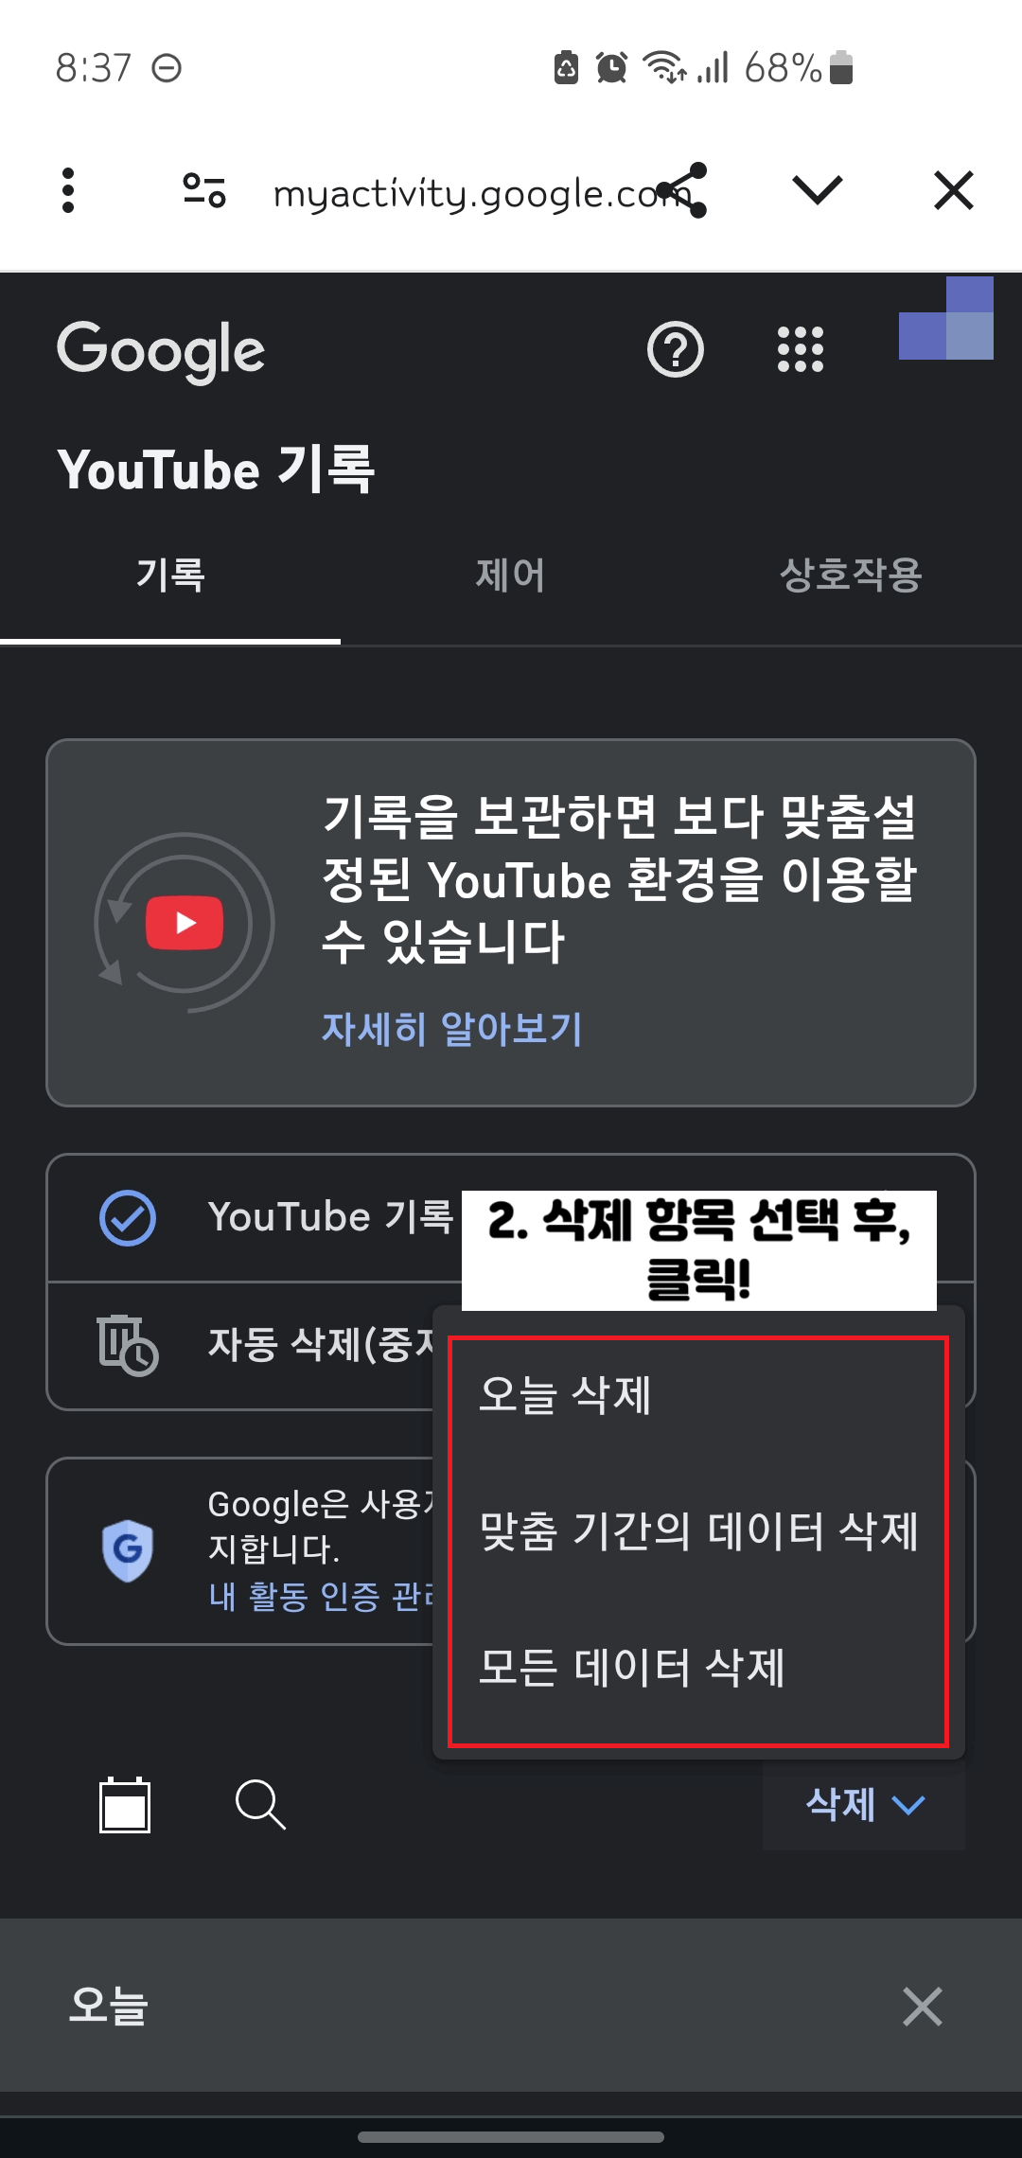Open the browser three-dot menu
This screenshot has height=2158, width=1022.
click(68, 191)
